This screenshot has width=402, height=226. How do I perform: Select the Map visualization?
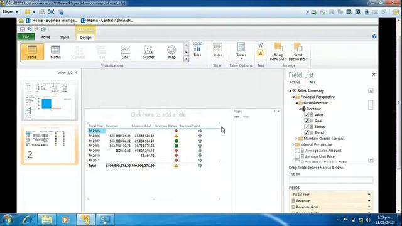click(x=171, y=52)
